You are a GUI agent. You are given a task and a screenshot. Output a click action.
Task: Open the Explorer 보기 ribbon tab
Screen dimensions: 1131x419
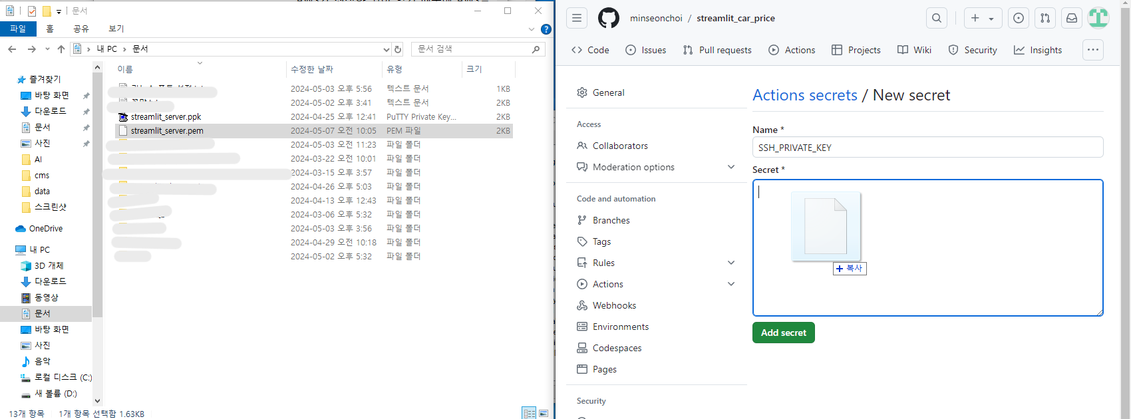point(116,29)
